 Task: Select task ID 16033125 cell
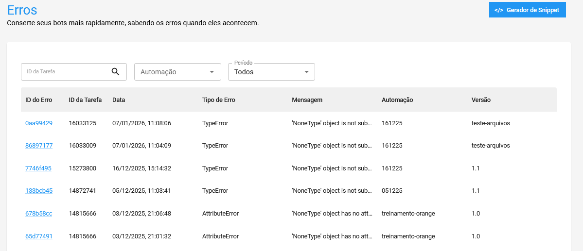coord(83,123)
